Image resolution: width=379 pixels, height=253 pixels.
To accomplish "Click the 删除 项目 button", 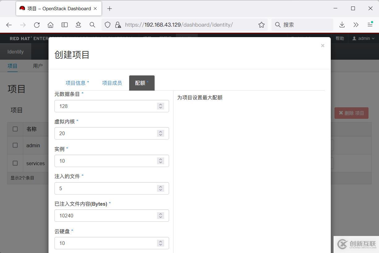I will 351,113.
